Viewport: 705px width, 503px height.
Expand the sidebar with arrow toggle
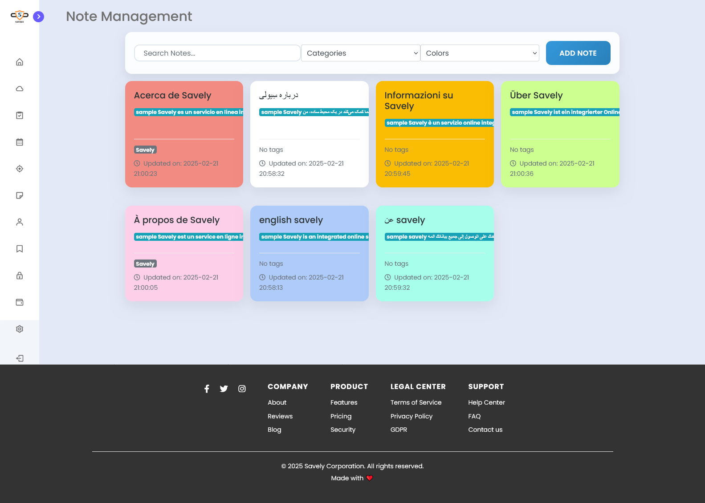[39, 16]
